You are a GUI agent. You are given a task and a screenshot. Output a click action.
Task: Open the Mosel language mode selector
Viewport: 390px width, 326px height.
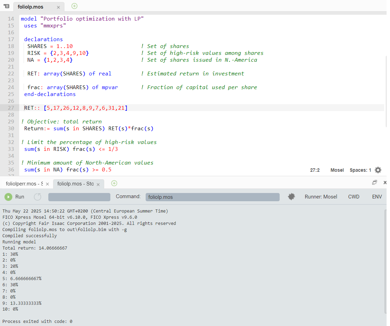(337, 170)
